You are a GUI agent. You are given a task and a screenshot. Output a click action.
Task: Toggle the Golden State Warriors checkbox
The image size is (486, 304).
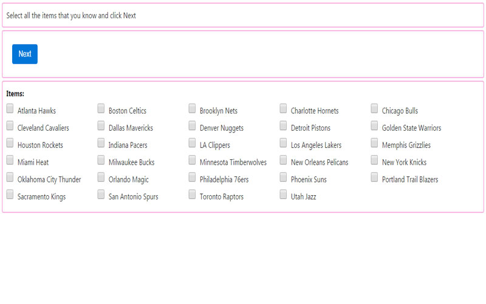(x=374, y=126)
